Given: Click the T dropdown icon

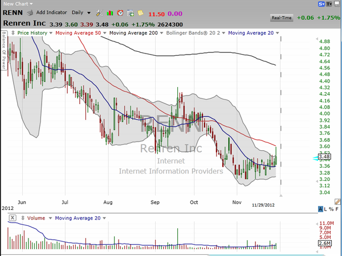Looking at the screenshot, I should coord(329,4).
